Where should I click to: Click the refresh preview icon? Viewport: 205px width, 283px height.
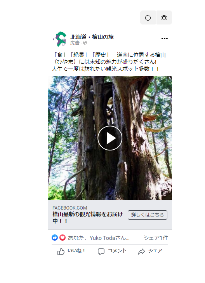pyautogui.click(x=148, y=18)
